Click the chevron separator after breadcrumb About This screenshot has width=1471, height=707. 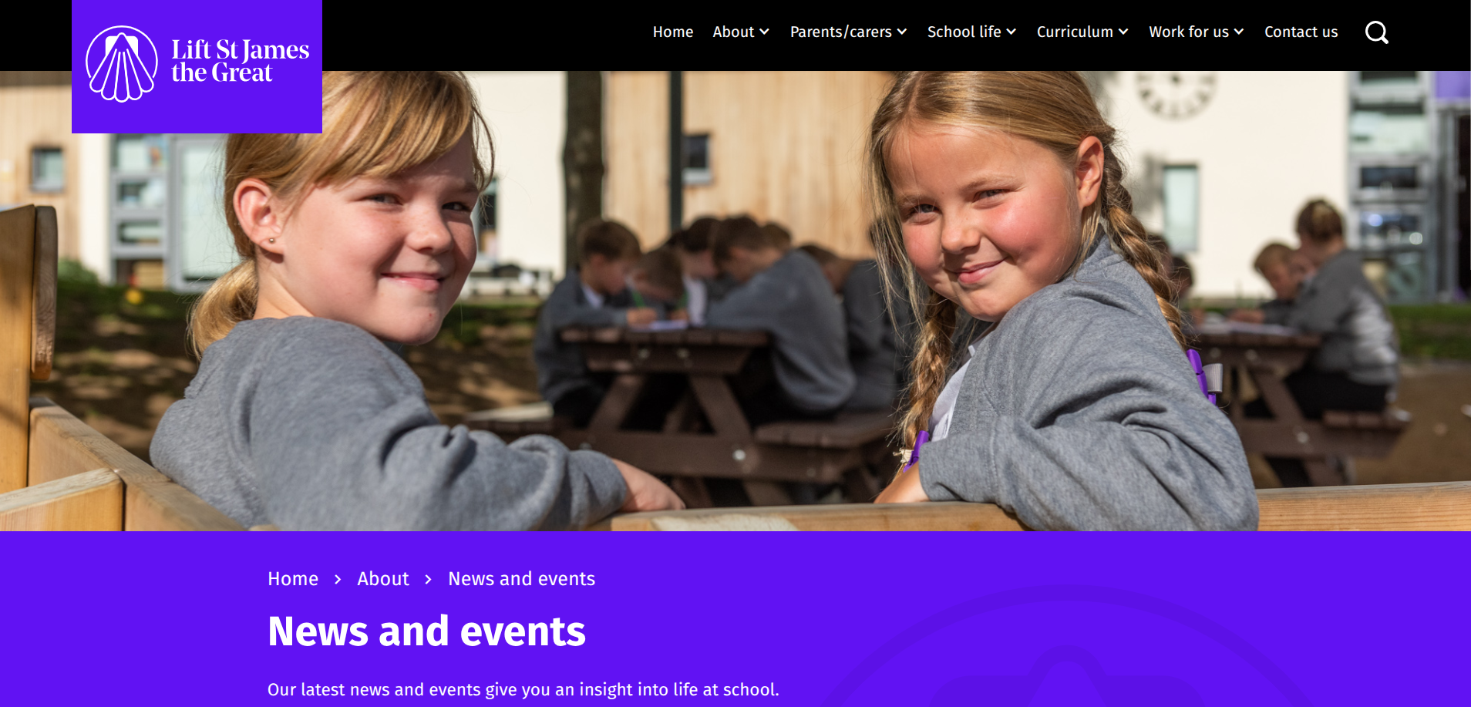coord(429,579)
